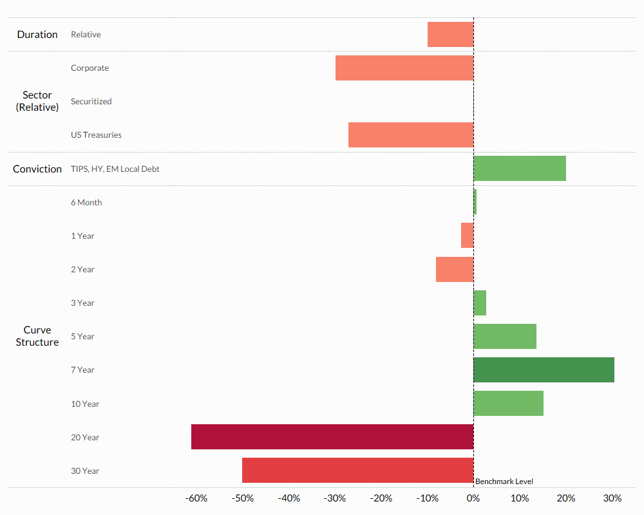This screenshot has width=644, height=515.
Task: Click the US Treasuries red bar
Action: point(411,135)
